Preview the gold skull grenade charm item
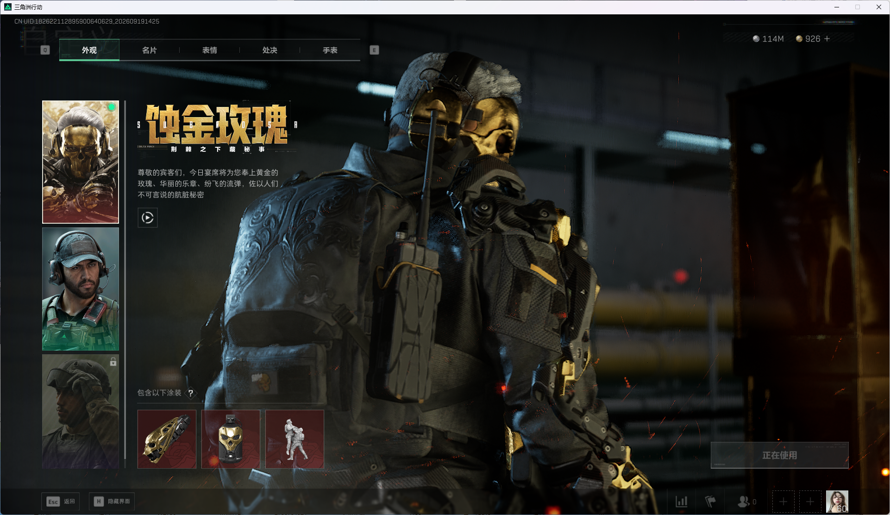 [231, 439]
